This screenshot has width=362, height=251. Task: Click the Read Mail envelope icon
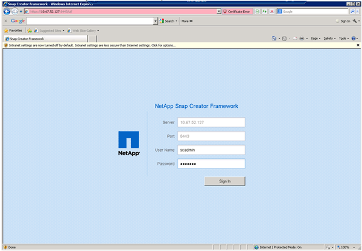(295, 39)
